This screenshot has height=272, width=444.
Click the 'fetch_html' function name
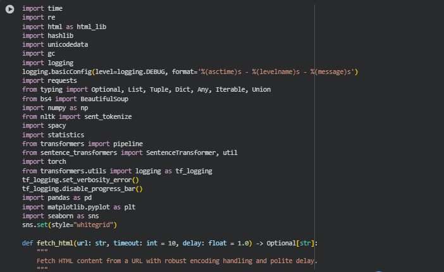click(x=55, y=243)
